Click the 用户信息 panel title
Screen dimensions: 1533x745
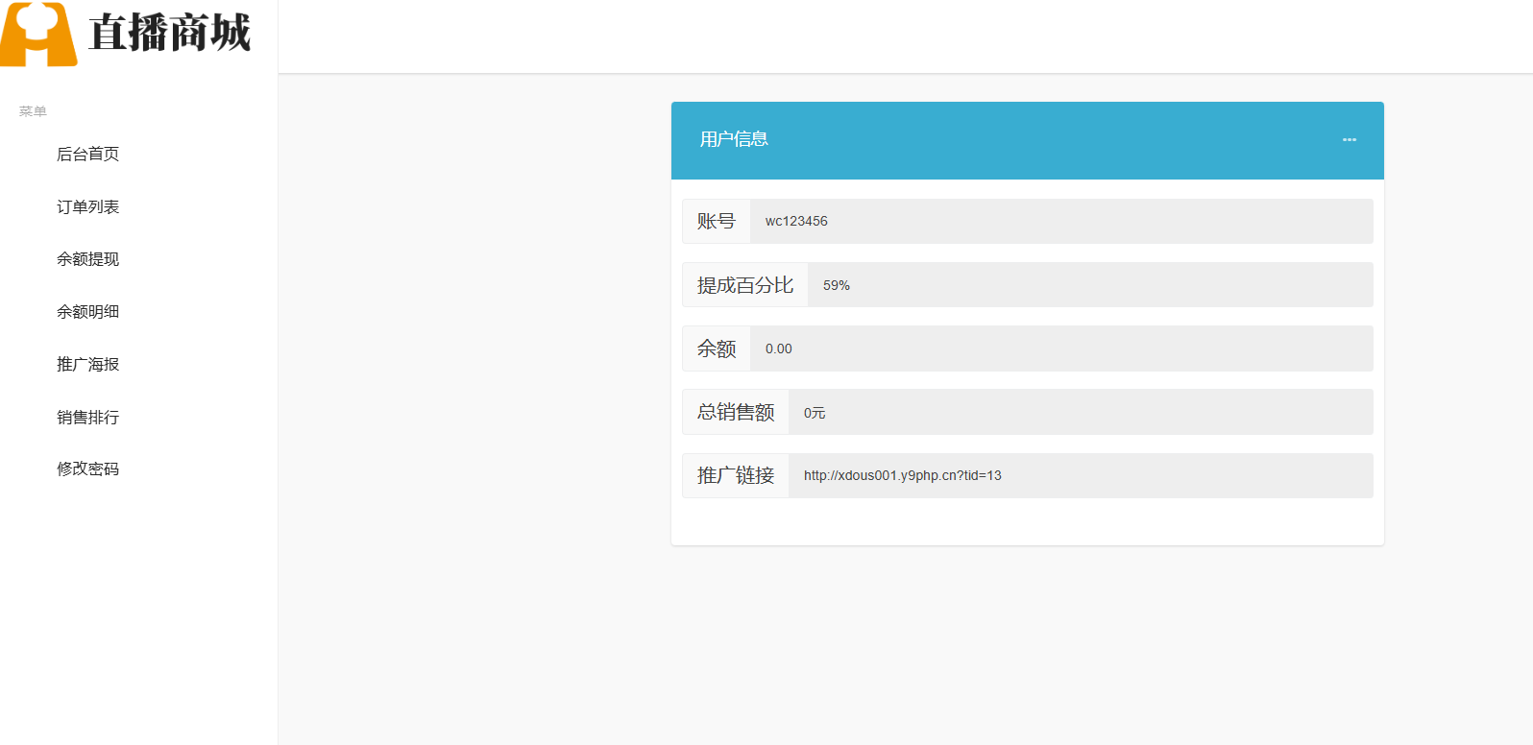(734, 140)
